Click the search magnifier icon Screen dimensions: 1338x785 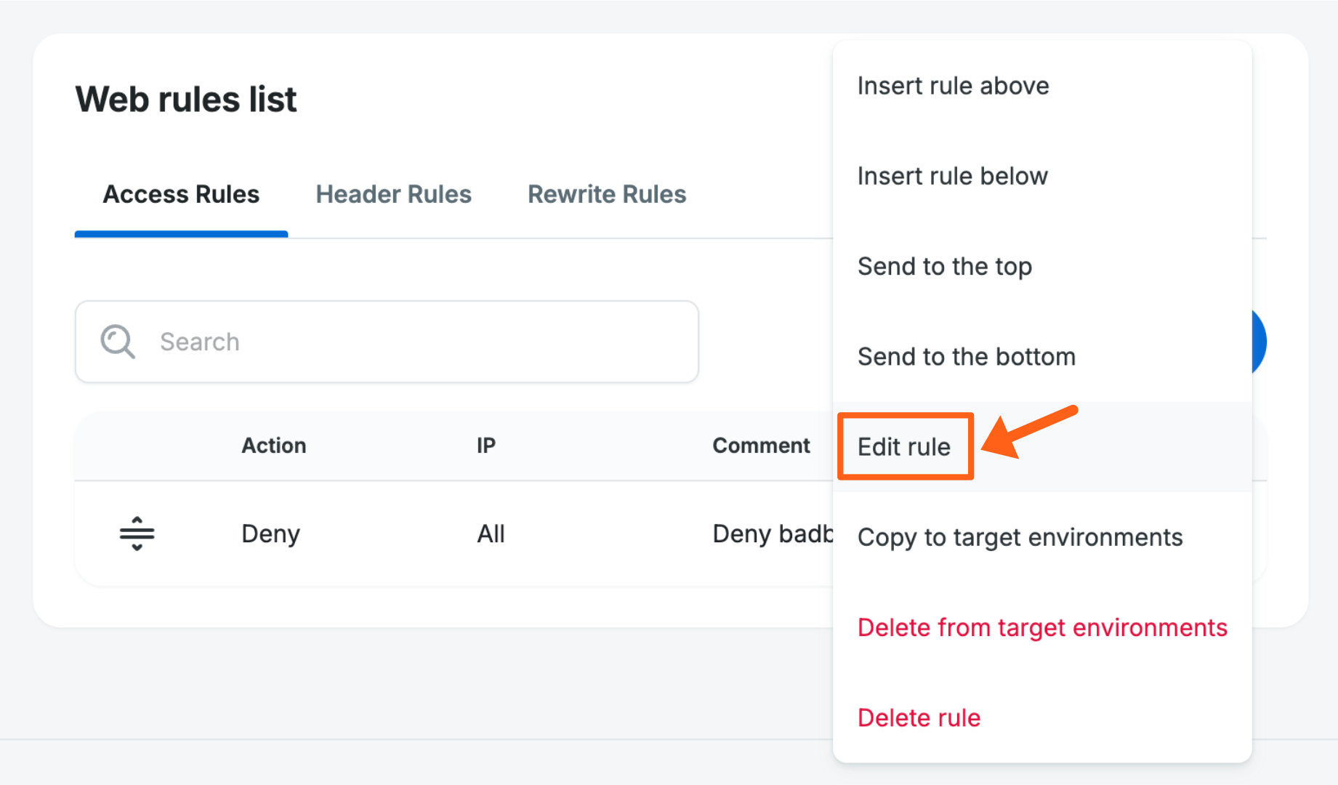coord(117,342)
